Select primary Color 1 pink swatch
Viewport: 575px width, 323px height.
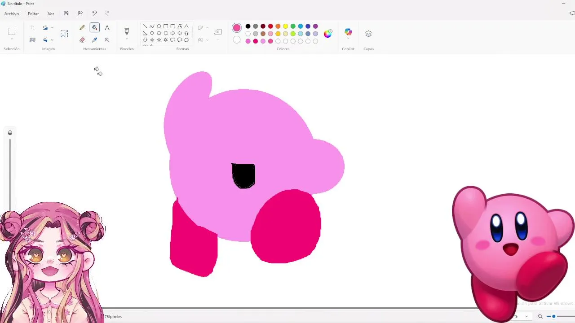pos(237,28)
